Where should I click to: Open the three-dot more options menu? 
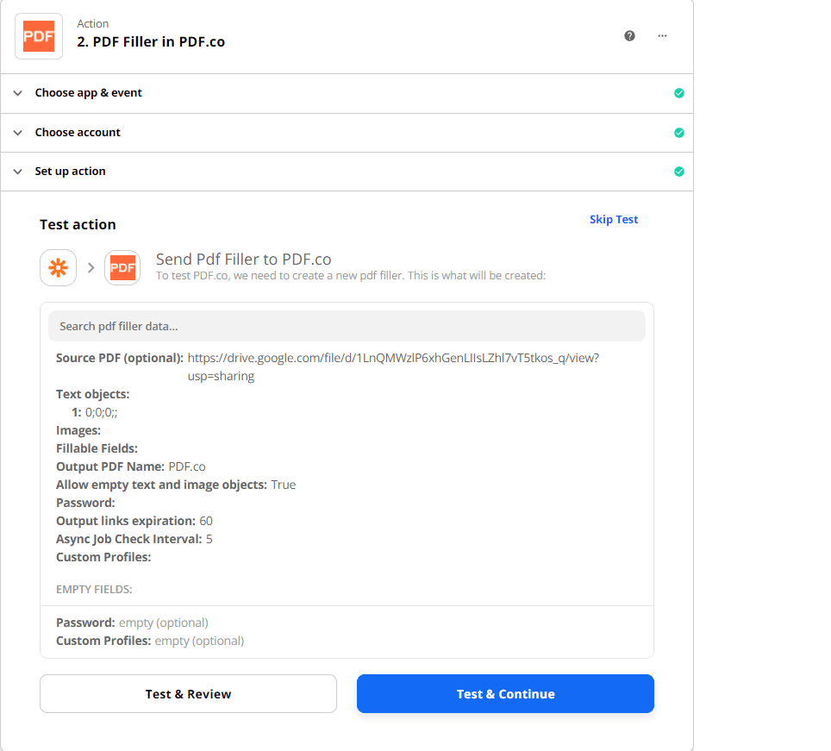coord(662,36)
